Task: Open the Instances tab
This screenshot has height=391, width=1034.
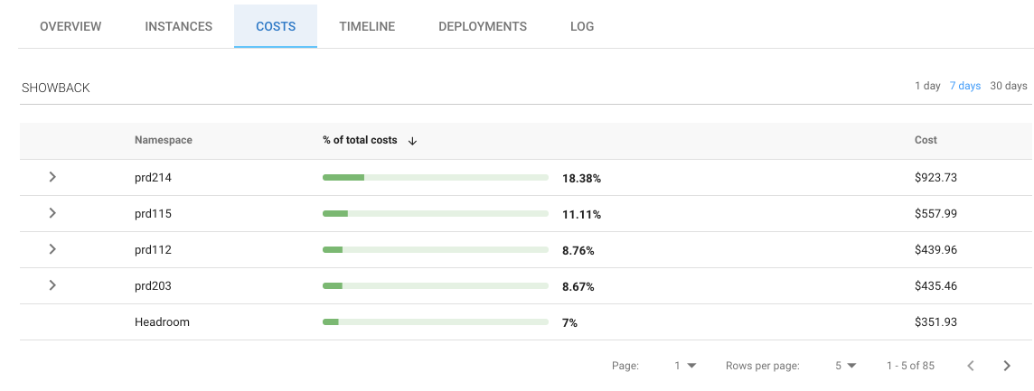Action: (179, 26)
